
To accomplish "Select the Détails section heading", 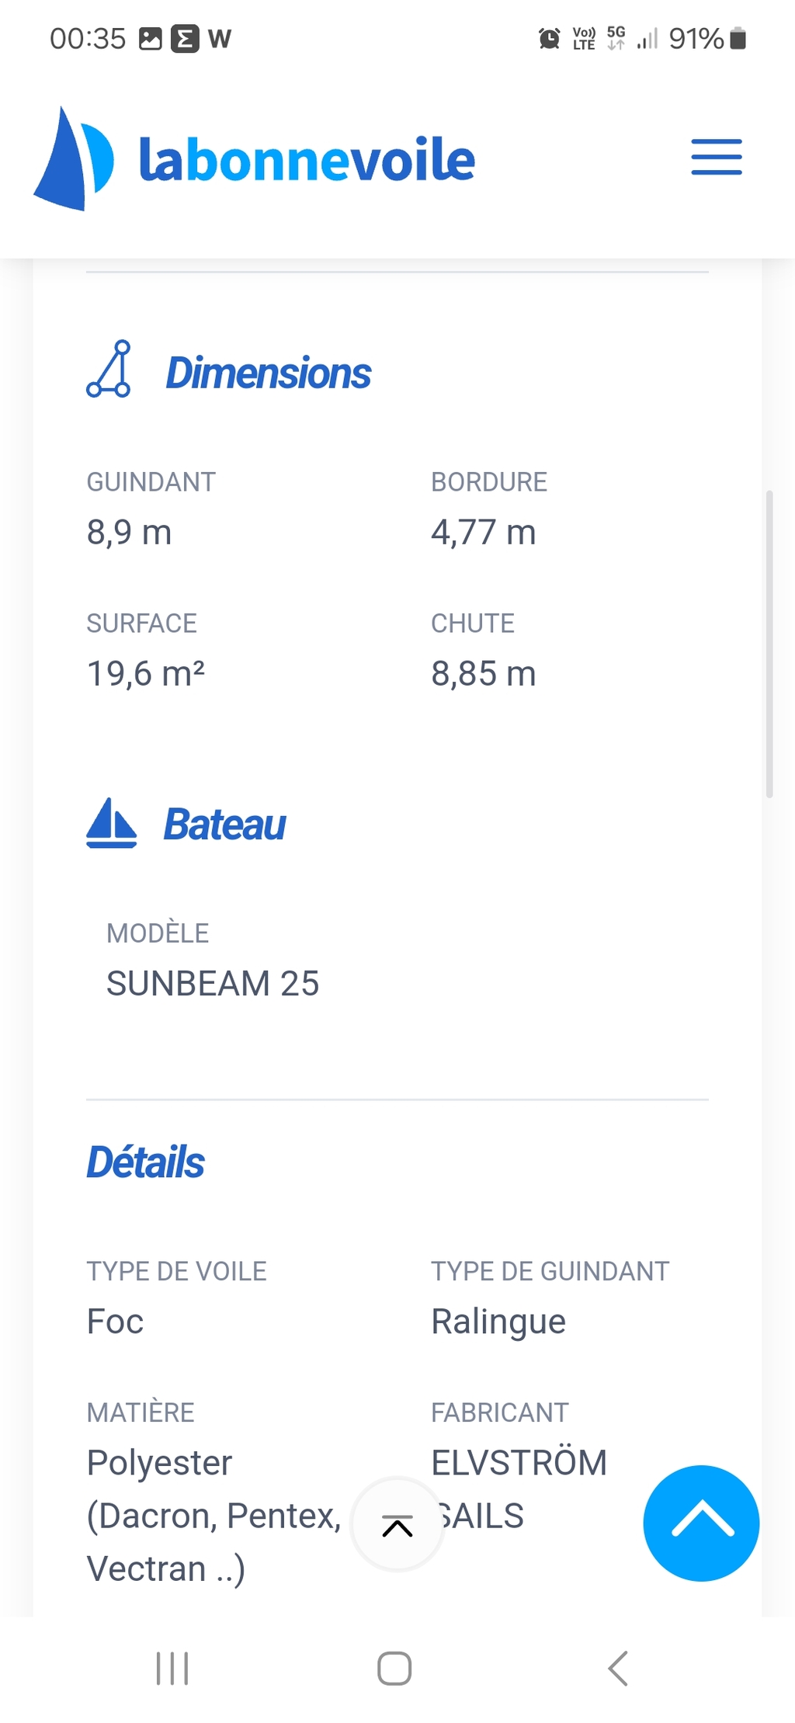I will (145, 1162).
